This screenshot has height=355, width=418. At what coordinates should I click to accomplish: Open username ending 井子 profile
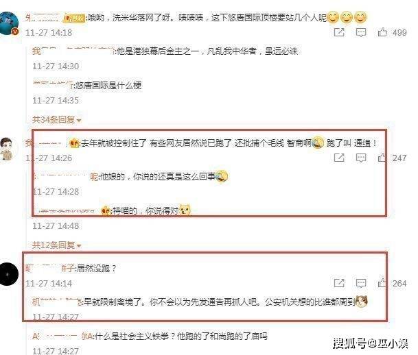click(x=50, y=268)
